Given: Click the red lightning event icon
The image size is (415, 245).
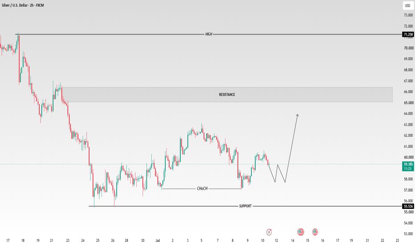Looking at the screenshot, I should tap(269, 232).
